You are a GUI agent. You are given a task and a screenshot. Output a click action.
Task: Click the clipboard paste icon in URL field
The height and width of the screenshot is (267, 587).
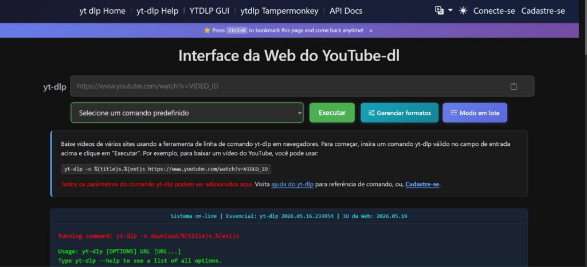[514, 86]
